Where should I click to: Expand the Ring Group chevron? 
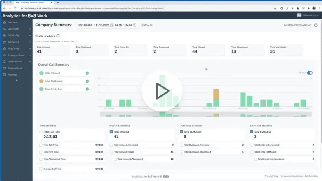tap(30, 48)
